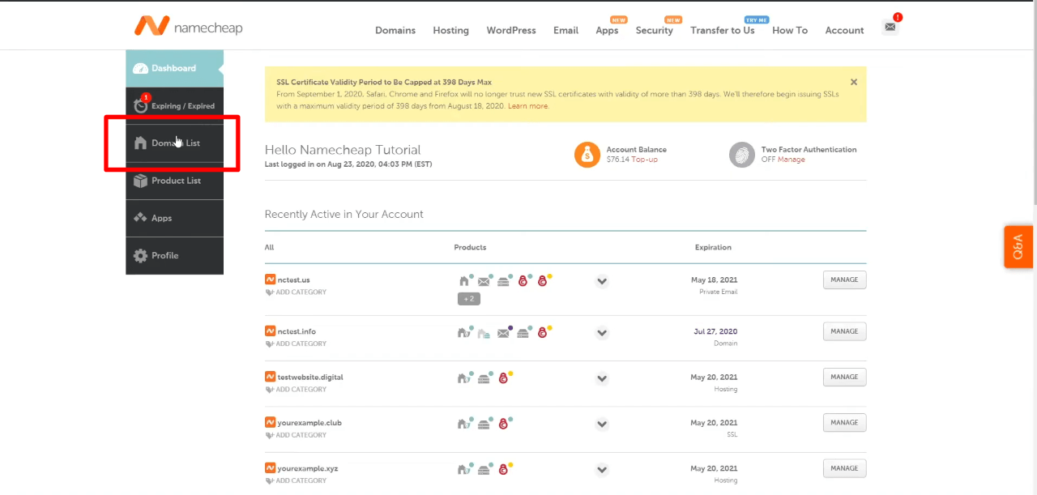Add category to yourexample.club
This screenshot has height=495, width=1037.
tap(296, 435)
